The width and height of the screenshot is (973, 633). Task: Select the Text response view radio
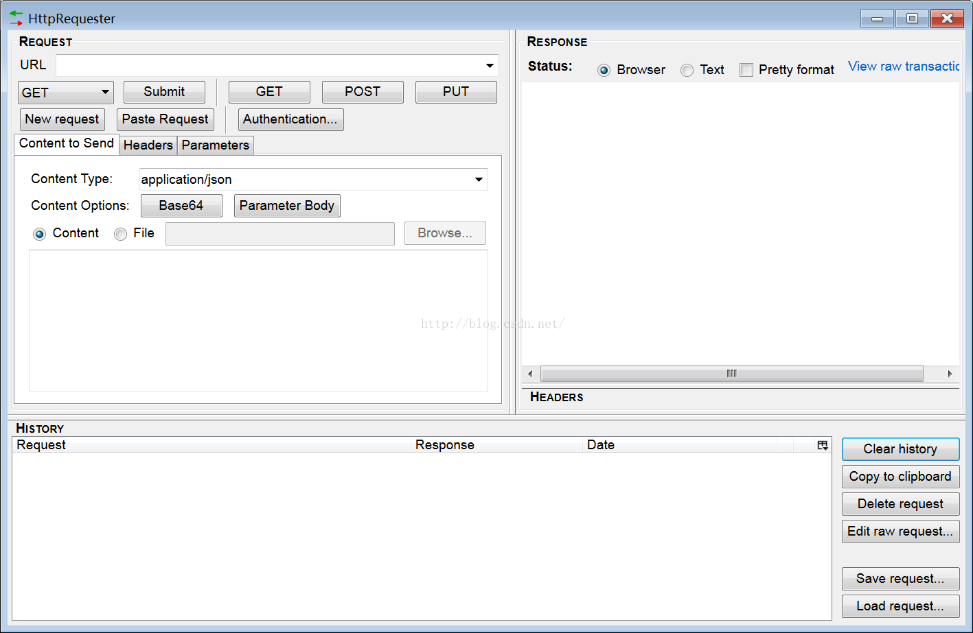[687, 70]
